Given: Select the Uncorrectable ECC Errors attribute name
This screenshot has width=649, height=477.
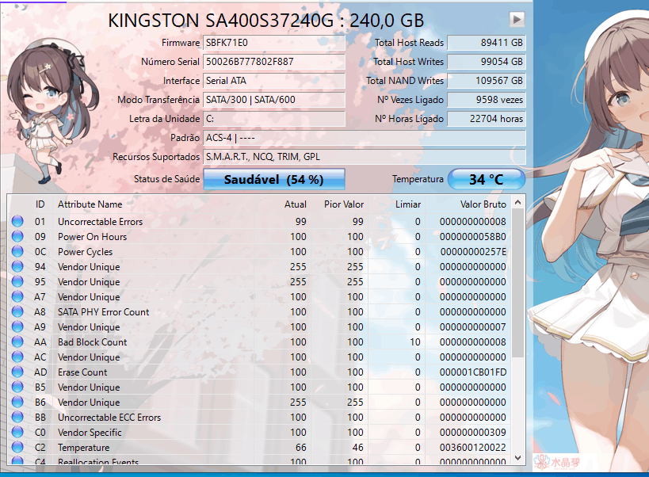Looking at the screenshot, I should click(x=109, y=418).
